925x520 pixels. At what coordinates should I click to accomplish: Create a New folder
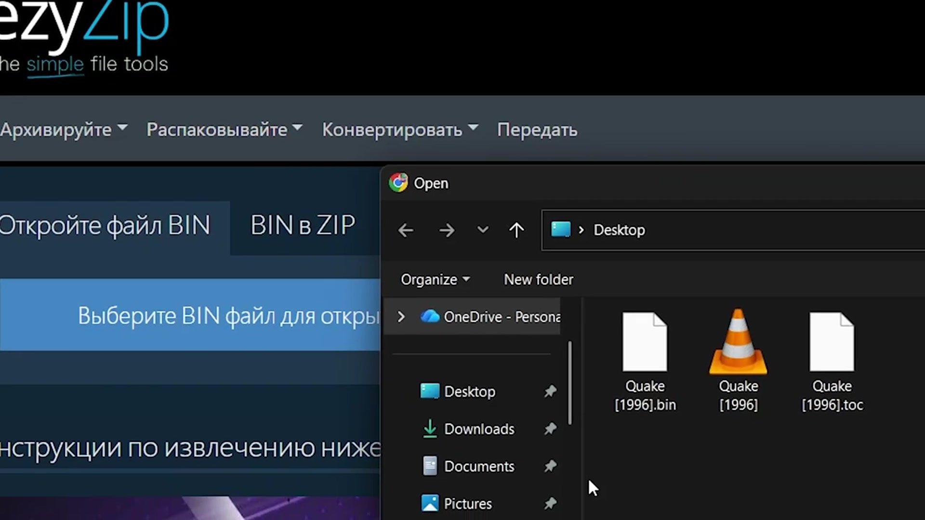538,279
